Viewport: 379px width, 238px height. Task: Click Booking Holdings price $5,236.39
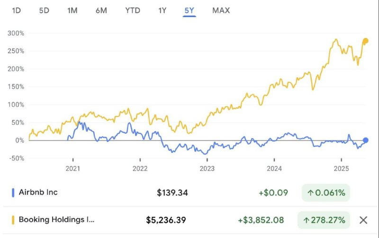click(166, 220)
